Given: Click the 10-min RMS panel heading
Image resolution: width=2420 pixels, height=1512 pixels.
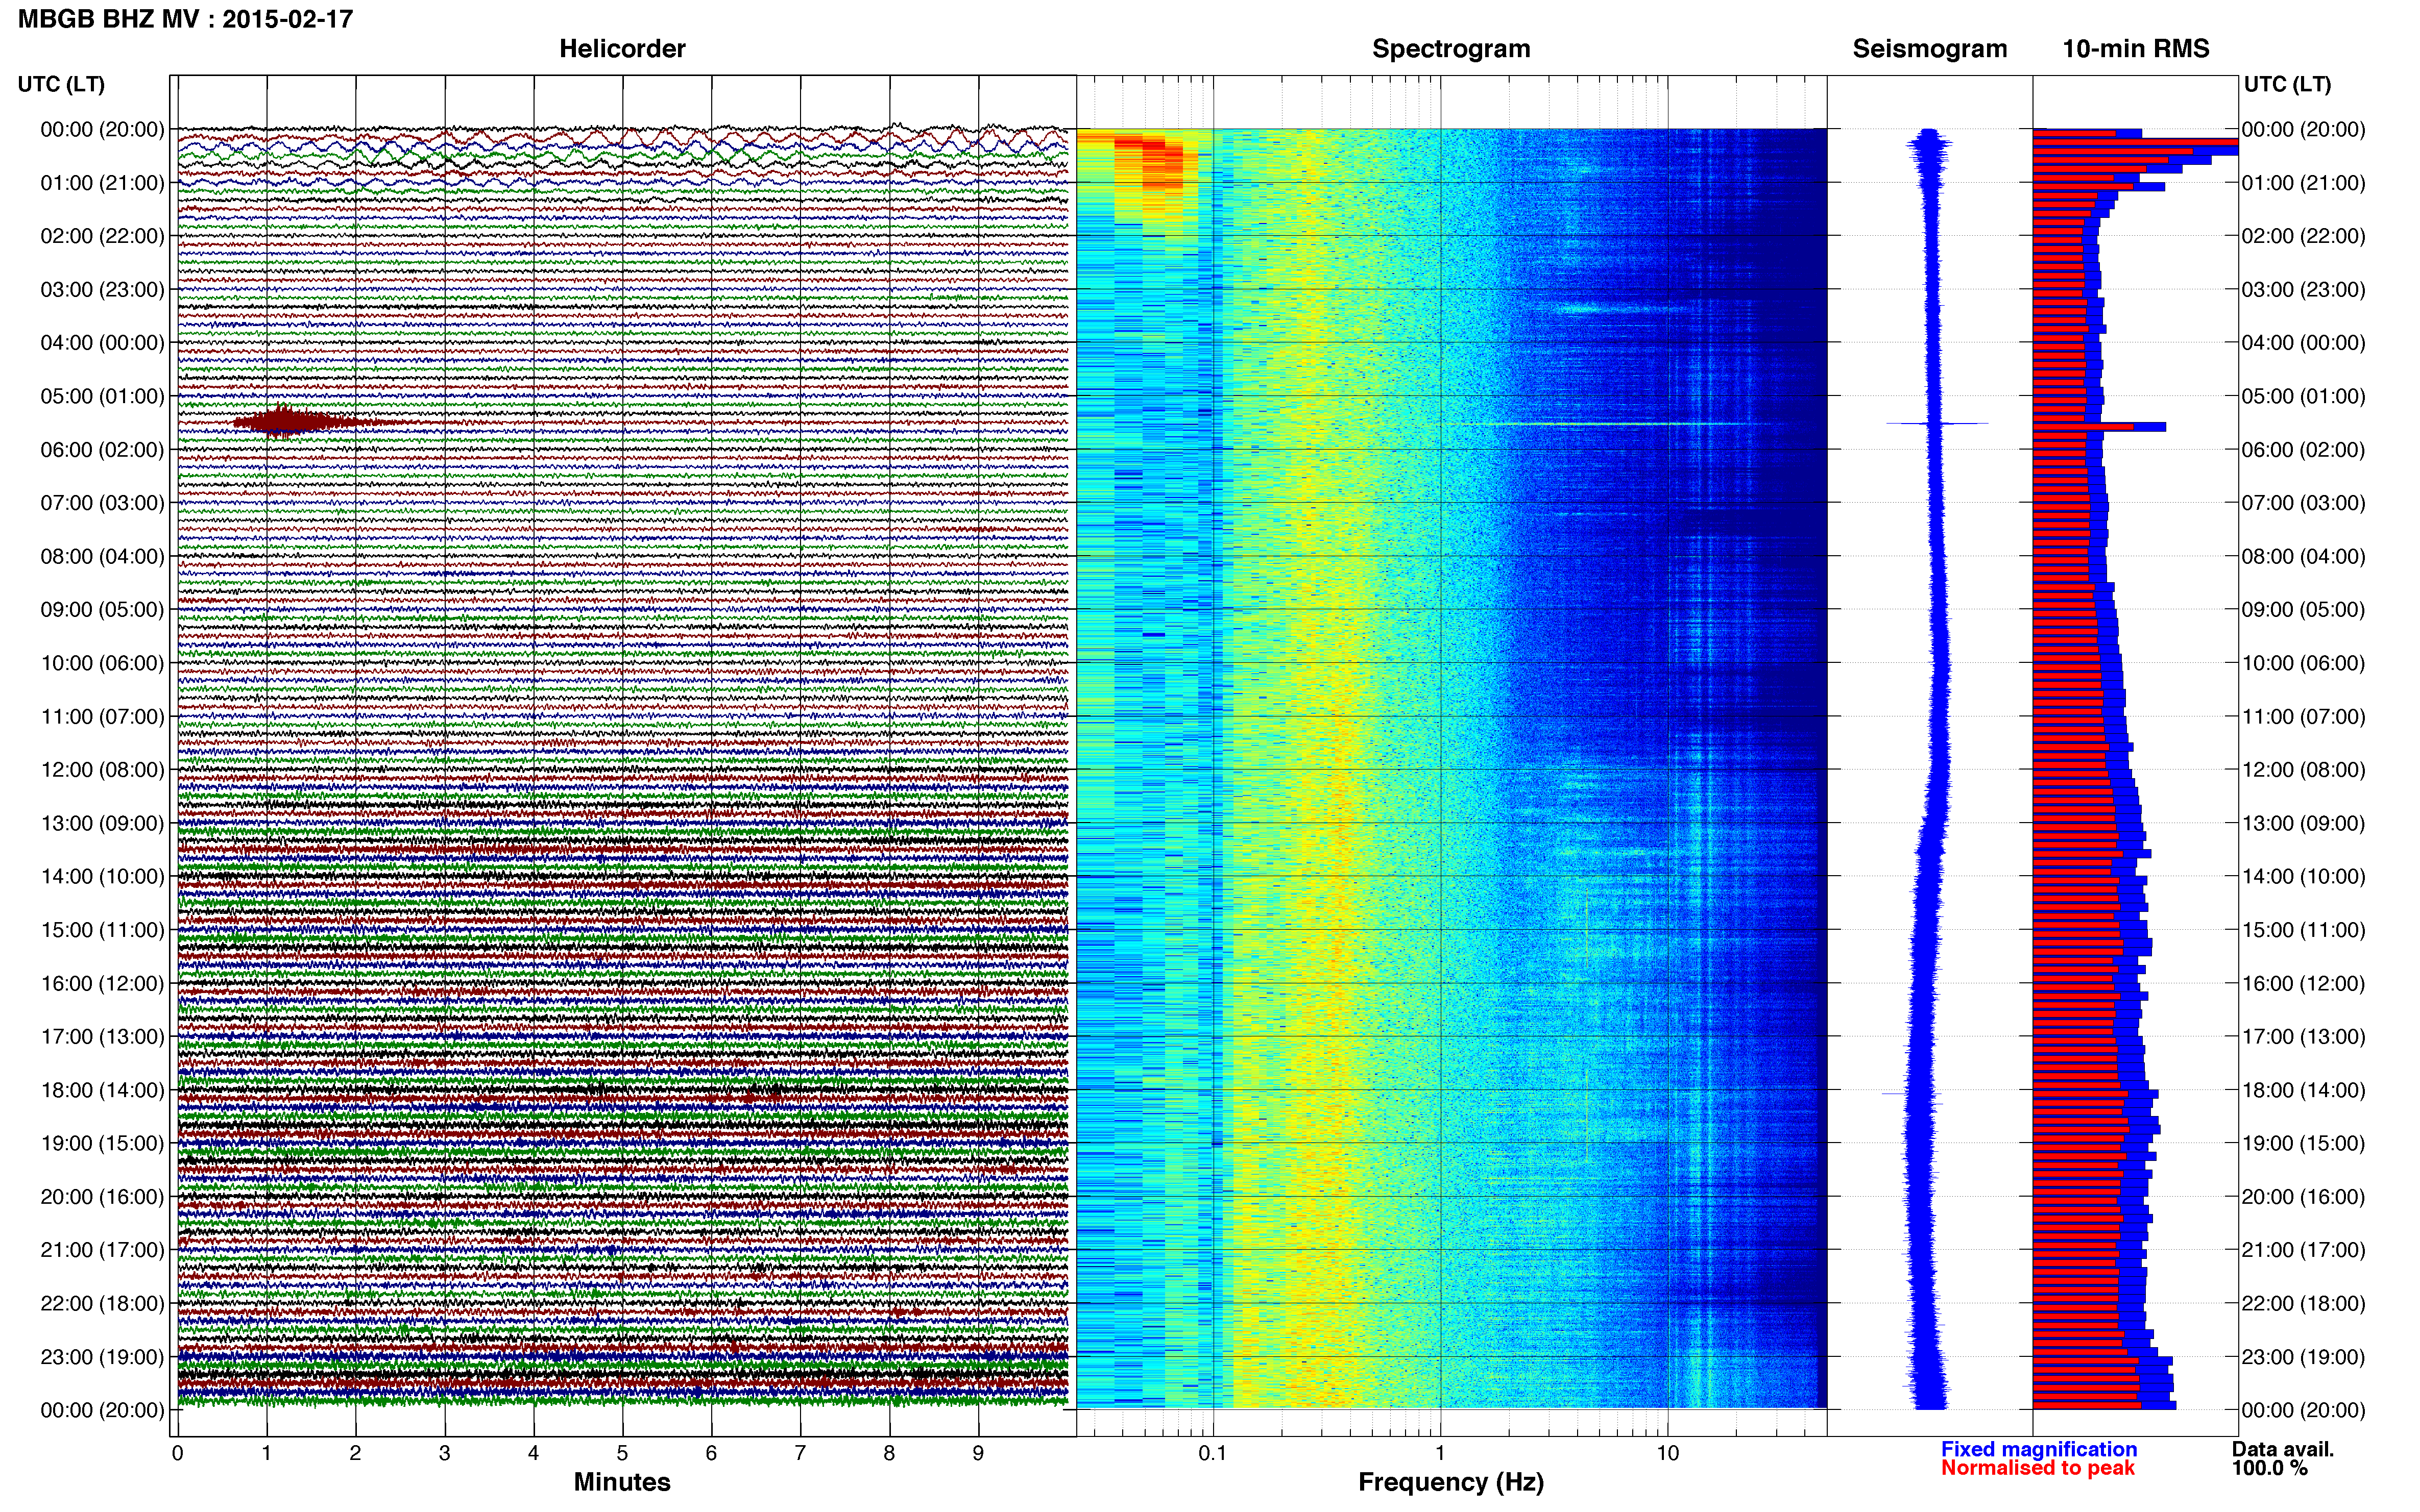Looking at the screenshot, I should 2136,49.
